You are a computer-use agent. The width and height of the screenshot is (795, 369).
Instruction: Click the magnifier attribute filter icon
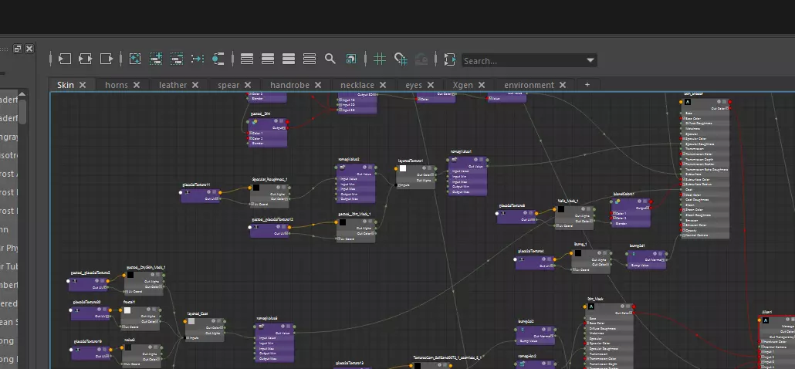330,59
